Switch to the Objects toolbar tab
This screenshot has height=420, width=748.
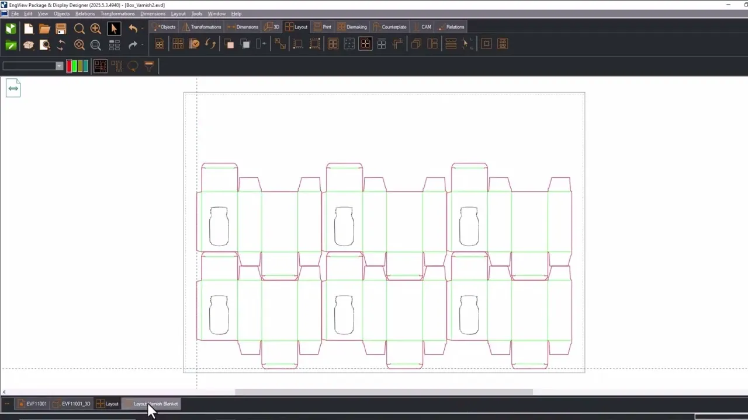pyautogui.click(x=164, y=27)
